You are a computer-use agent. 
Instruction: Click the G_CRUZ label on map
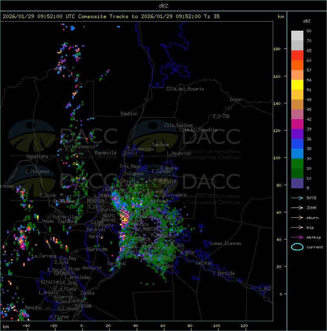click(96, 207)
